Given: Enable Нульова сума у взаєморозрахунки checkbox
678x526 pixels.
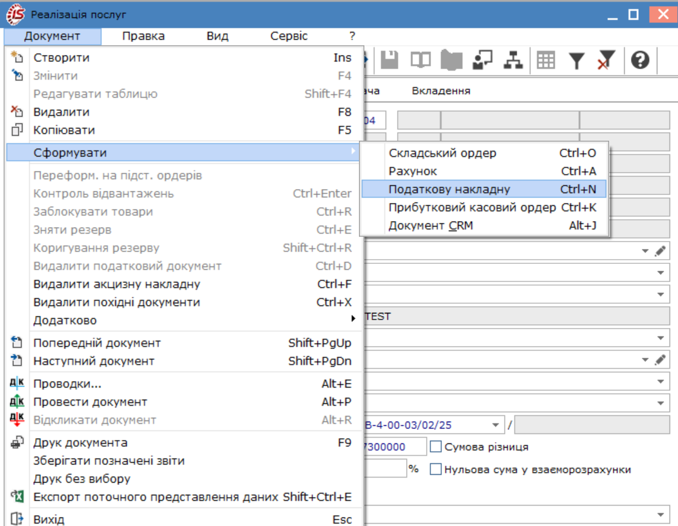Looking at the screenshot, I should 436,469.
